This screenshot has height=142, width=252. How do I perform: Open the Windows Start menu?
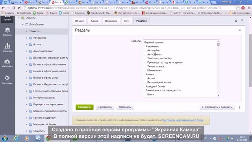click(5, 138)
